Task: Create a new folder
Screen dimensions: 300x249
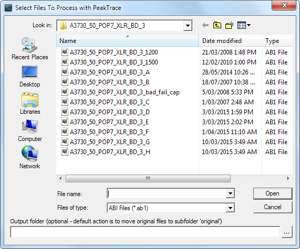Action: pyautogui.click(x=230, y=25)
